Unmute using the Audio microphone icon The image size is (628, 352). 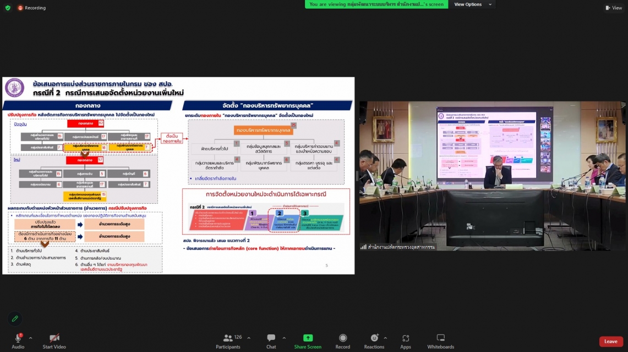coord(18,338)
